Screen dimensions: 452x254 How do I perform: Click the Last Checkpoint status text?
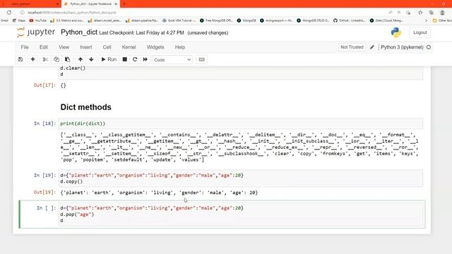click(x=141, y=33)
